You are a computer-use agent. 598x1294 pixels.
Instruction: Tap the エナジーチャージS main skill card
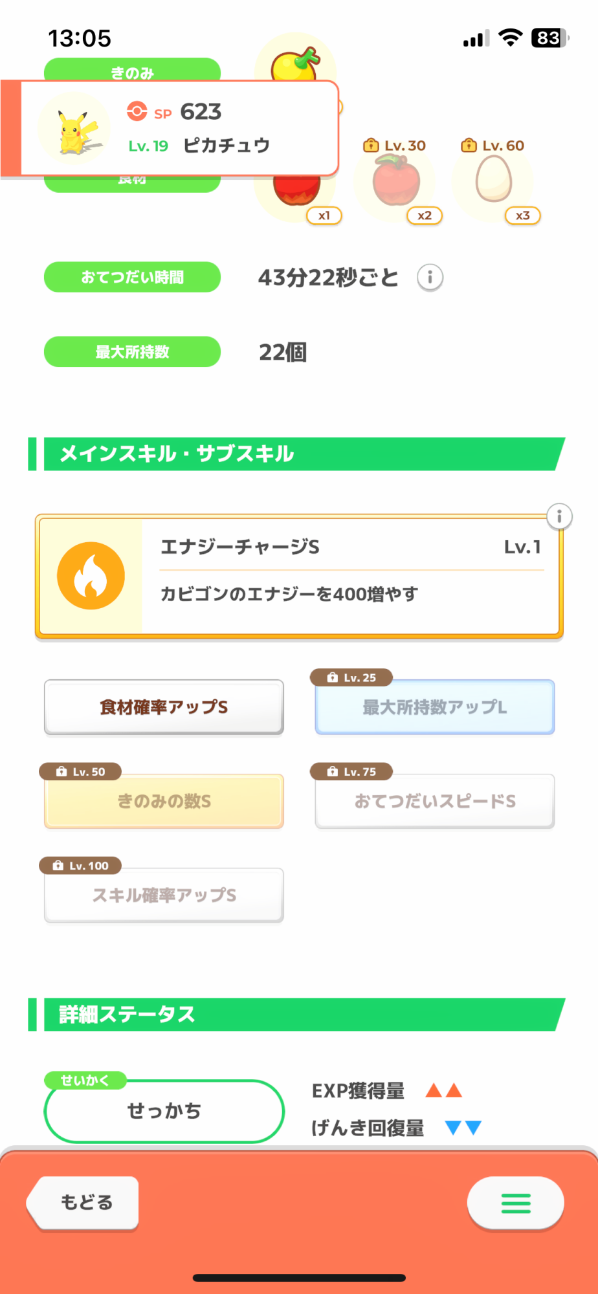(x=349, y=575)
